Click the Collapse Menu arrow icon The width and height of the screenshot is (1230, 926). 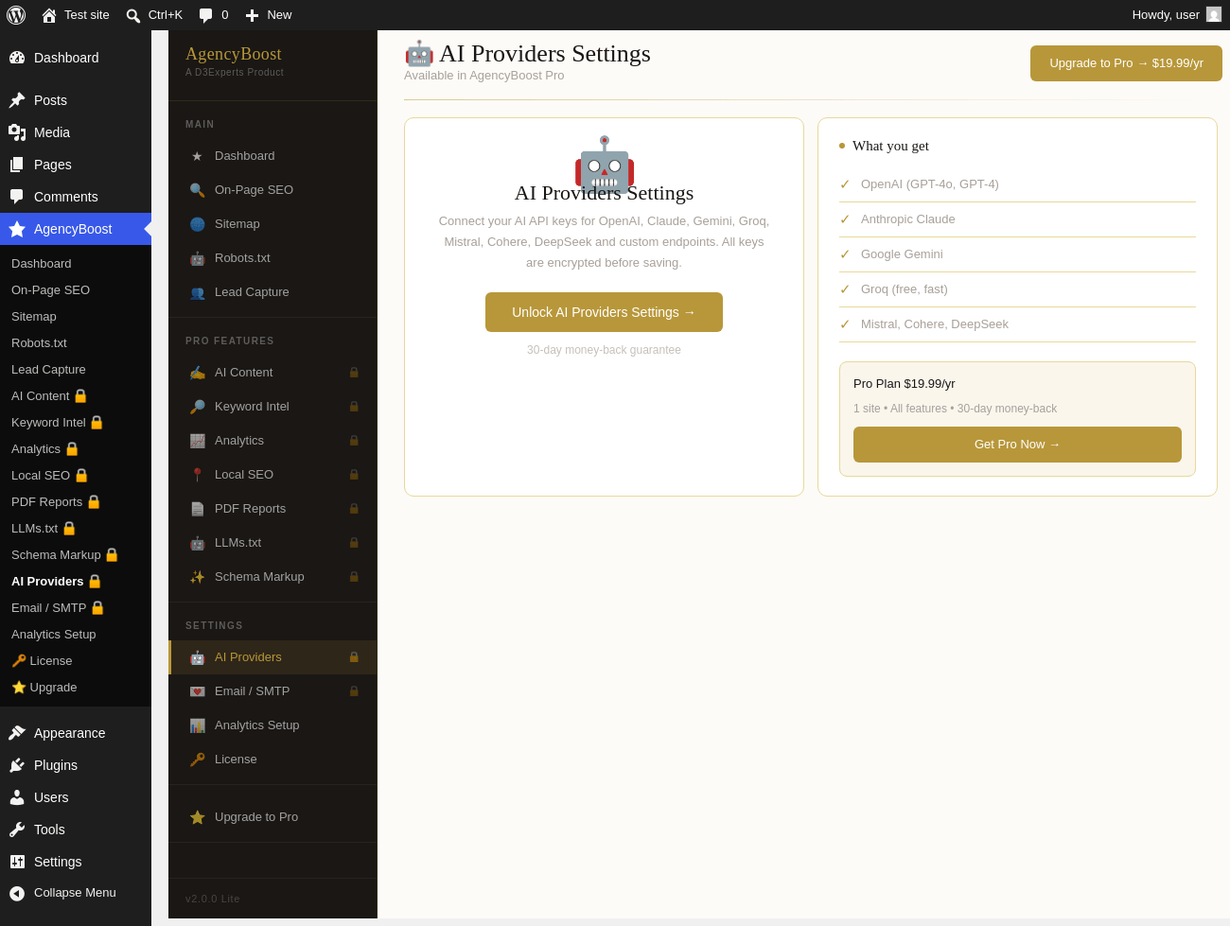coord(17,893)
